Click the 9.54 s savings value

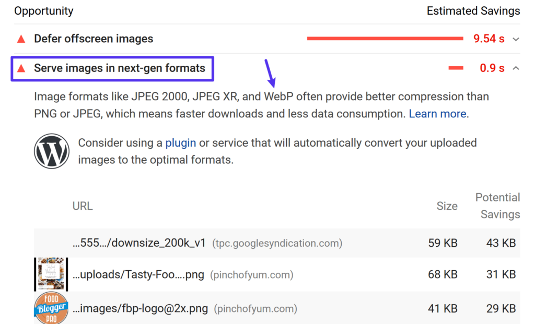point(489,38)
